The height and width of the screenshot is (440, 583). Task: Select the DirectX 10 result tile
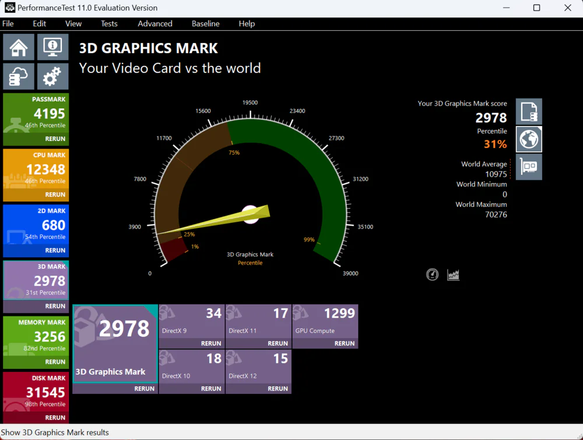coord(192,367)
